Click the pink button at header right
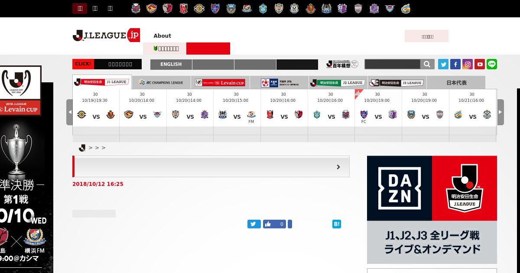520x273 pixels. click(426, 36)
